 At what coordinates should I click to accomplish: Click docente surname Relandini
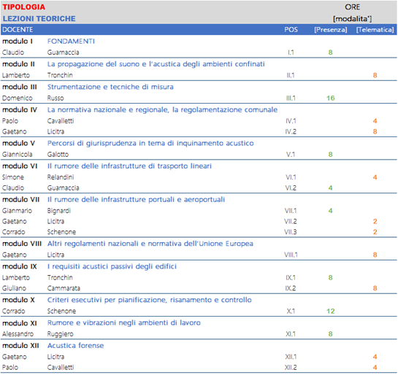point(61,177)
